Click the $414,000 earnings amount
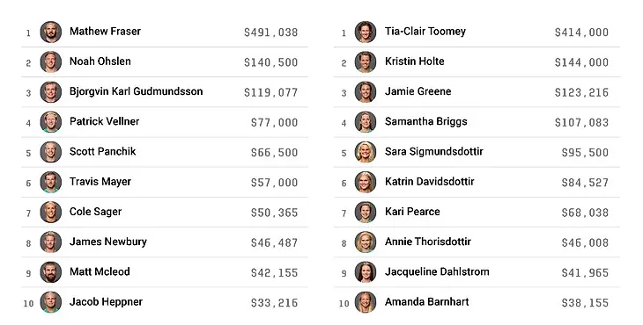The image size is (643, 325). tap(582, 32)
